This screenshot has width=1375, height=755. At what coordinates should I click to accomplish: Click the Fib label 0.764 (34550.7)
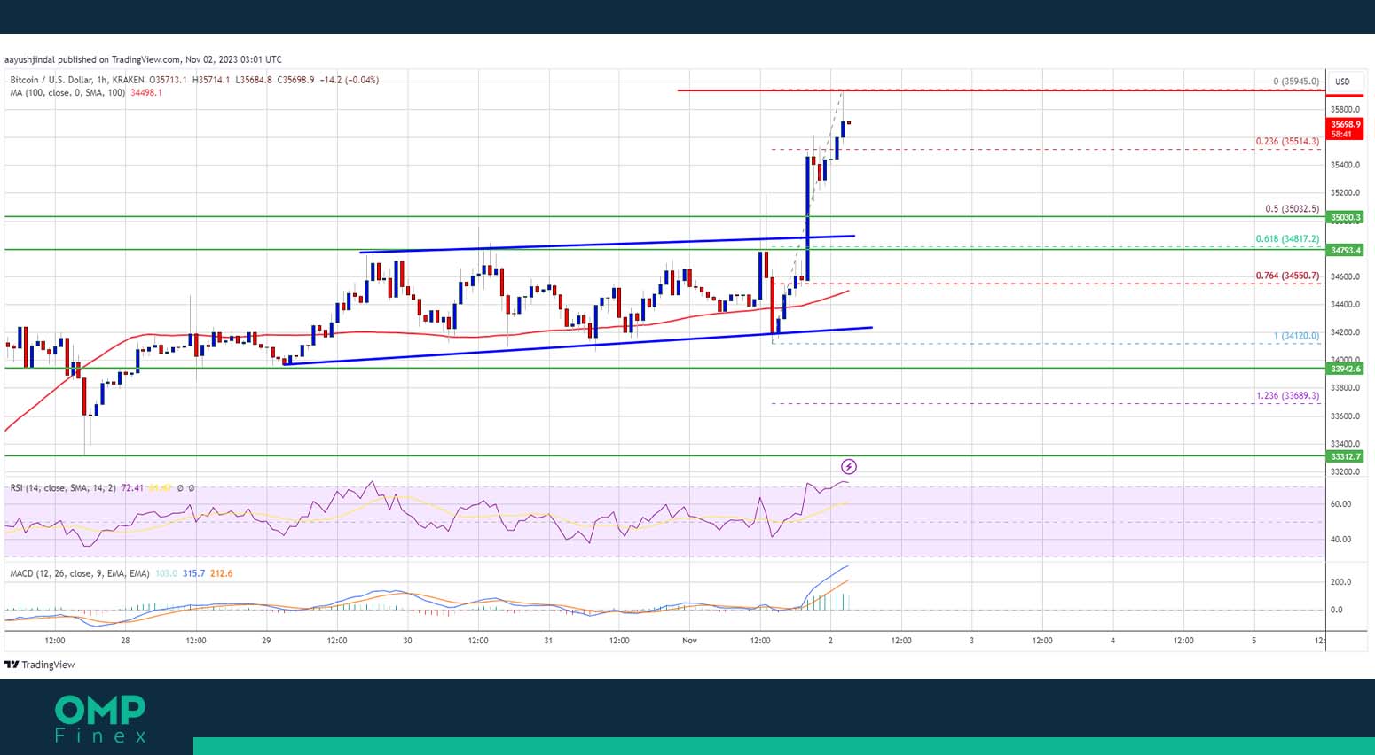pyautogui.click(x=1287, y=276)
